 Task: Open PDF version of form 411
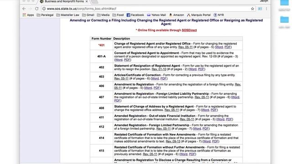229,119
